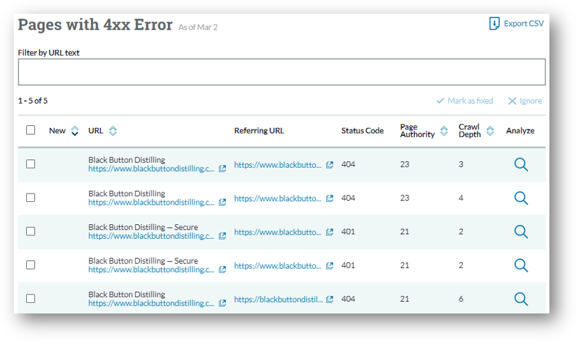Open URL link in crawl depth 4 row
Viewport: 577px width, 341px height.
151,203
